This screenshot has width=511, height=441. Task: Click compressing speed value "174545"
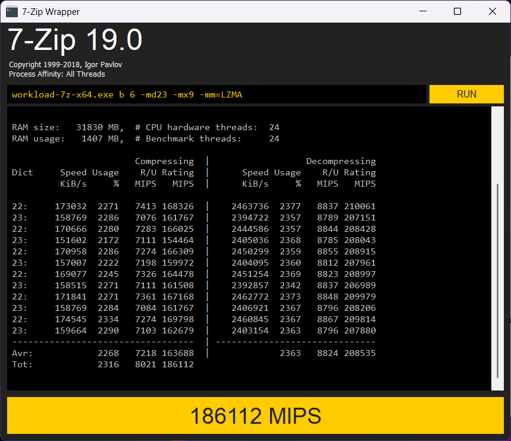(x=71, y=319)
